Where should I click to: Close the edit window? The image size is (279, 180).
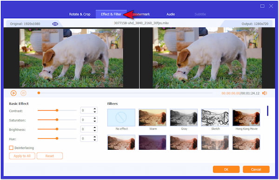271,6
